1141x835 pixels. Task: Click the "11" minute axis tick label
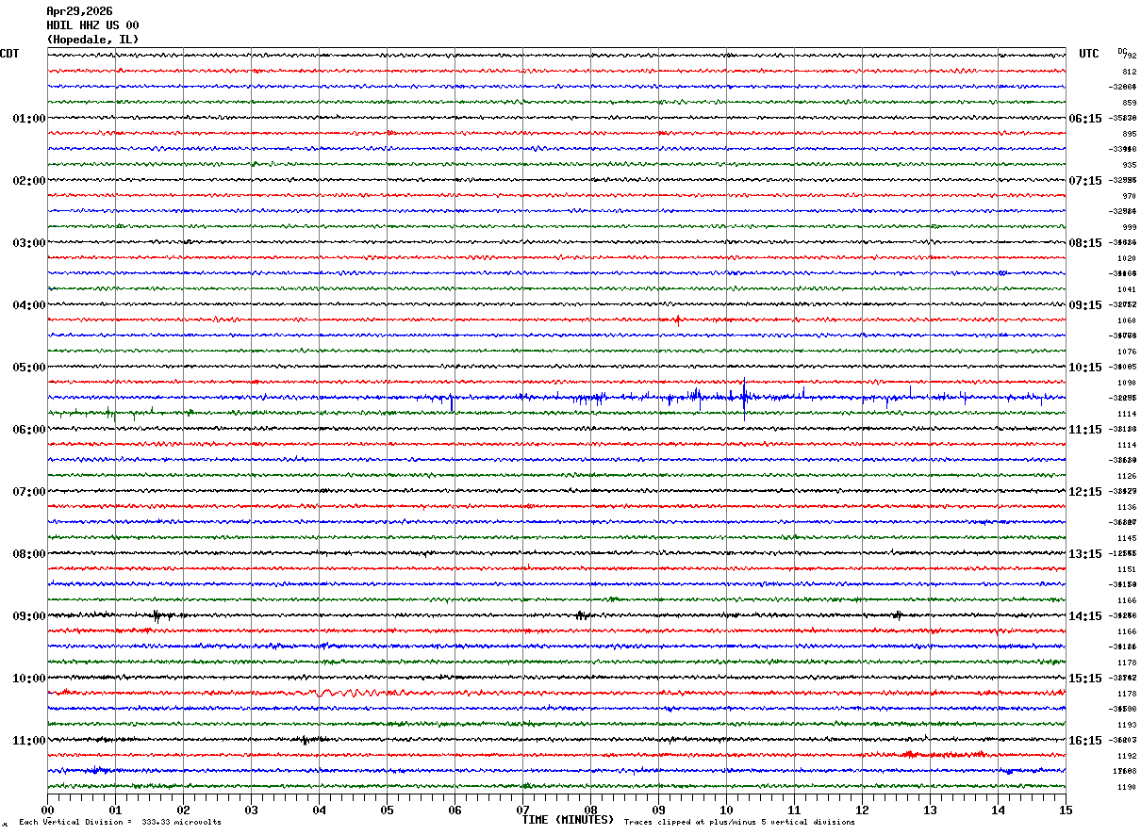click(x=794, y=810)
